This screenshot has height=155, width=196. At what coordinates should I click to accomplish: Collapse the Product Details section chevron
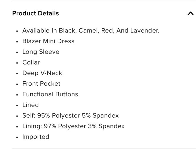[191, 13]
